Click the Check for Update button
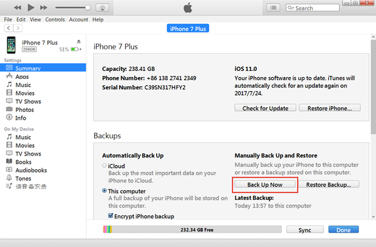Image resolution: width=376 pixels, height=247 pixels. click(x=265, y=108)
